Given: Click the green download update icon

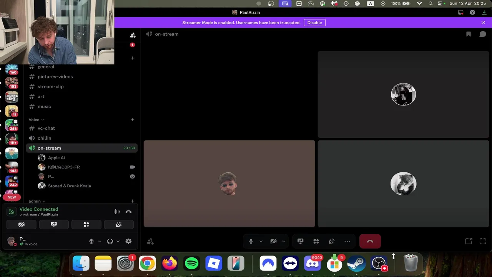Looking at the screenshot, I should tap(484, 12).
